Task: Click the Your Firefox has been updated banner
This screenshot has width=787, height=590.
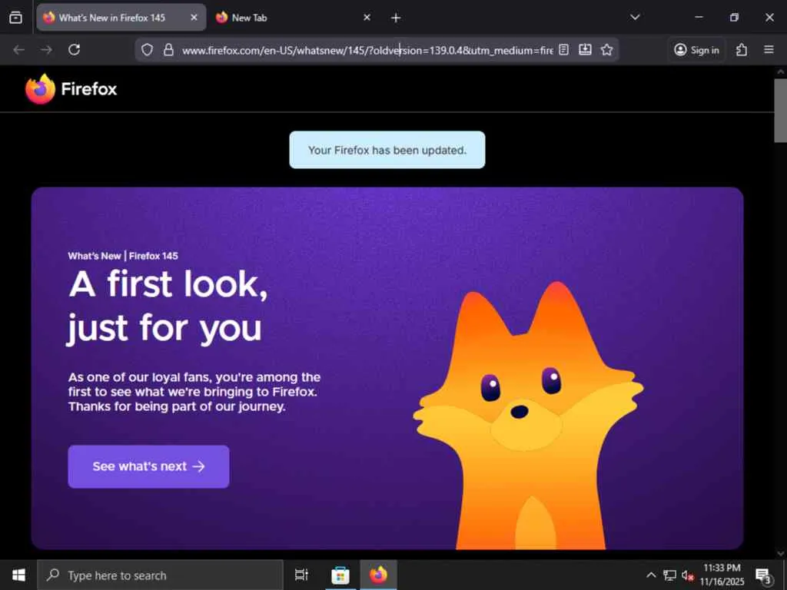Action: click(387, 150)
